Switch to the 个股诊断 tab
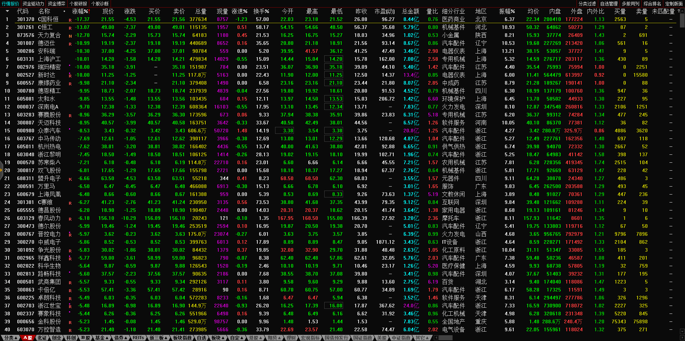 (100, 4)
